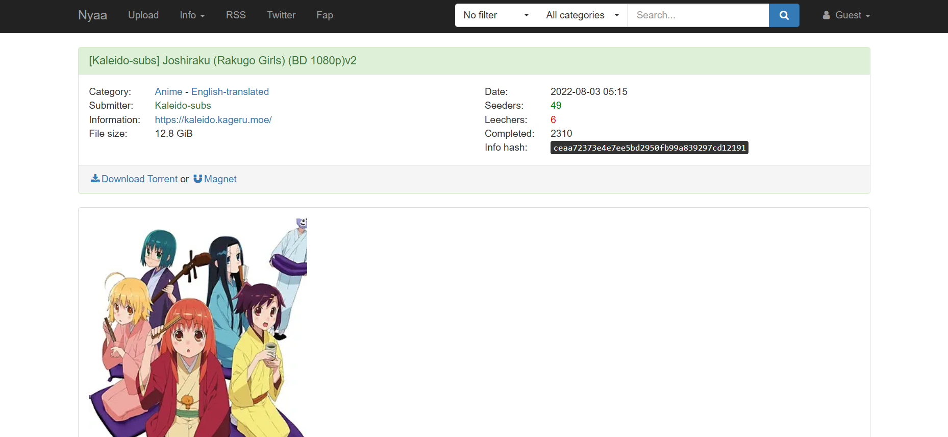Click the Guest user icon
Viewport: 948px width, 437px height.
826,15
